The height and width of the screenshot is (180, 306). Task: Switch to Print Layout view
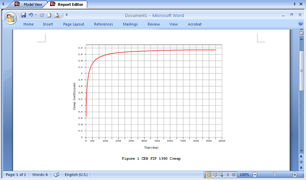click(209, 174)
